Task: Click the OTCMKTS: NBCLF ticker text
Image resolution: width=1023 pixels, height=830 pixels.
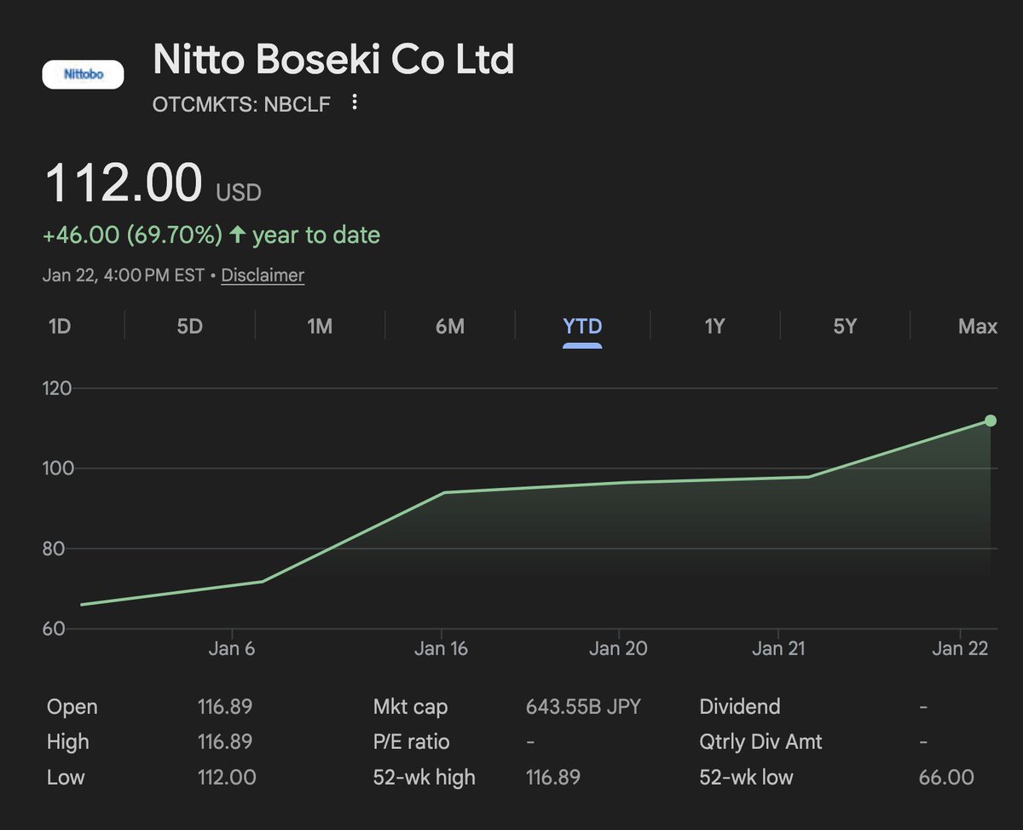Action: tap(241, 105)
